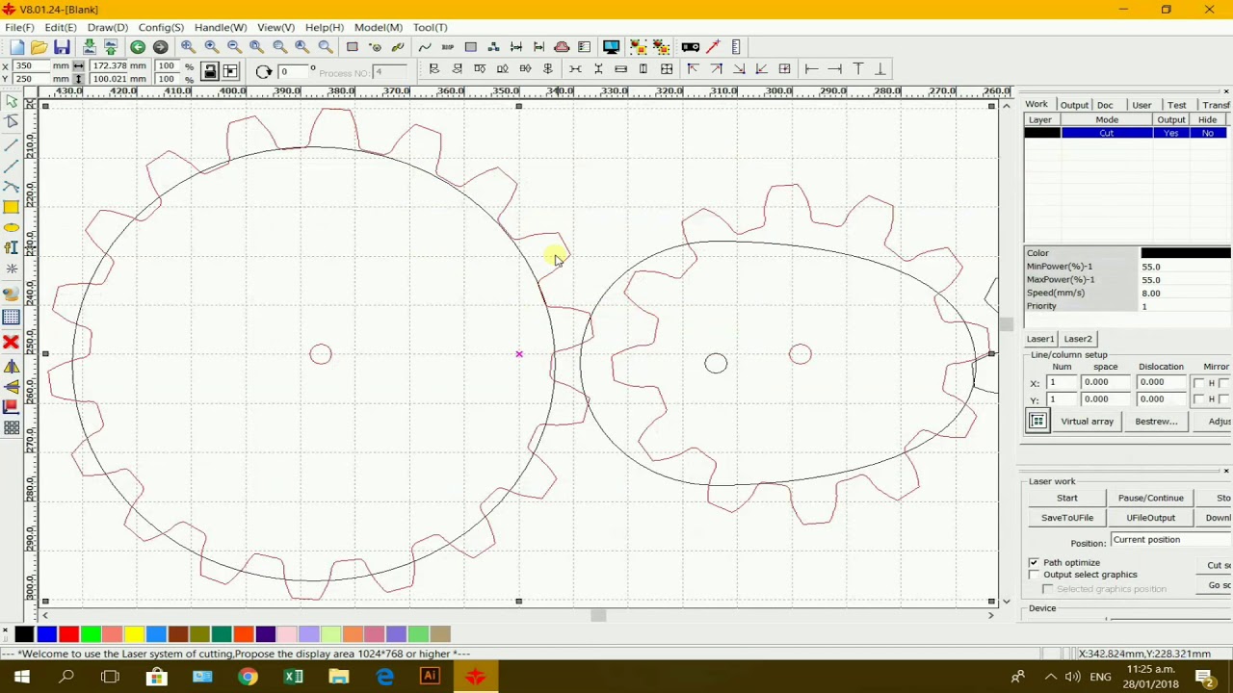1233x693 pixels.
Task: Click the Windows Start button
Action: pos(21,677)
